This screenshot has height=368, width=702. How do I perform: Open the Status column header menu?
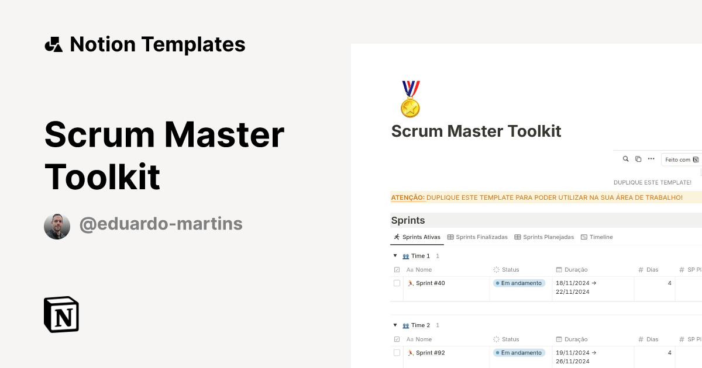click(510, 269)
